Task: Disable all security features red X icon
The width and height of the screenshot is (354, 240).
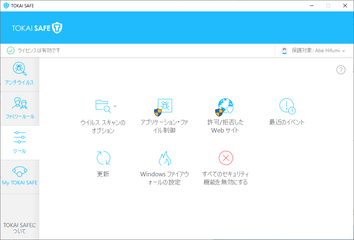Action: (x=226, y=158)
